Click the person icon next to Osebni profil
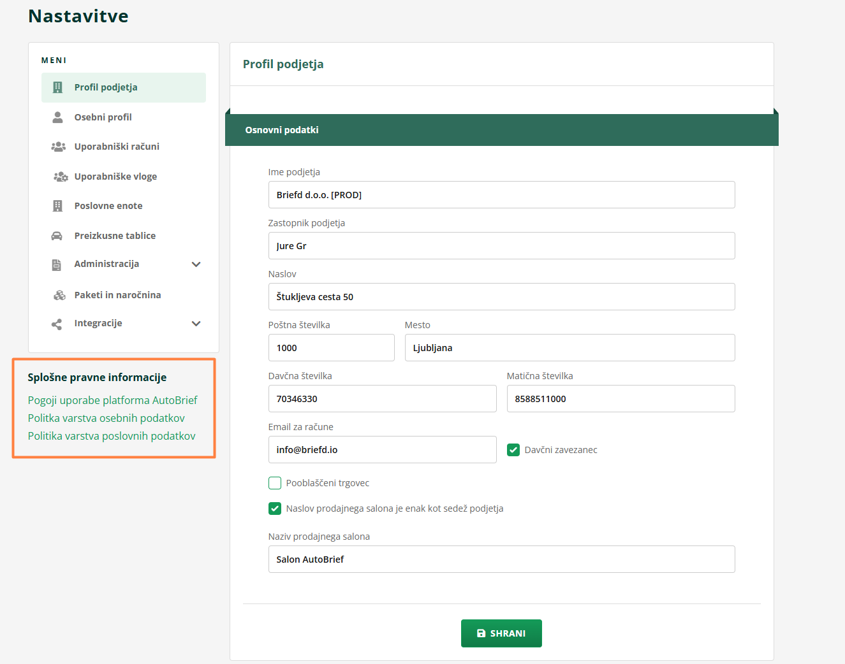845x664 pixels. point(57,117)
